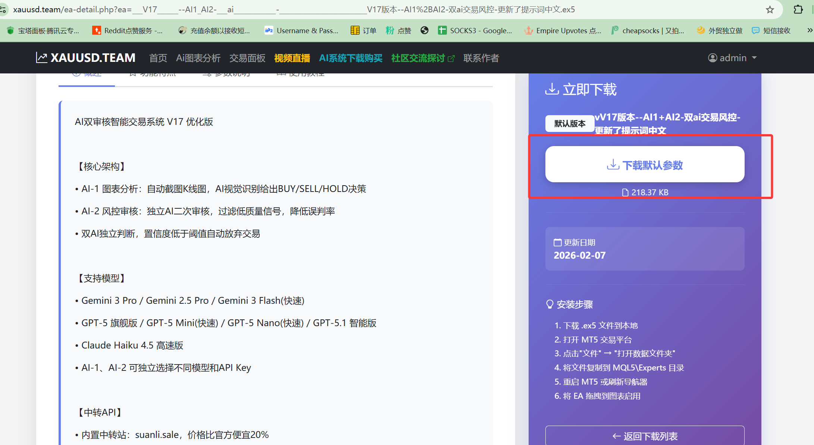
Task: Open the 外贸独立做 bookmark
Action: [x=720, y=31]
